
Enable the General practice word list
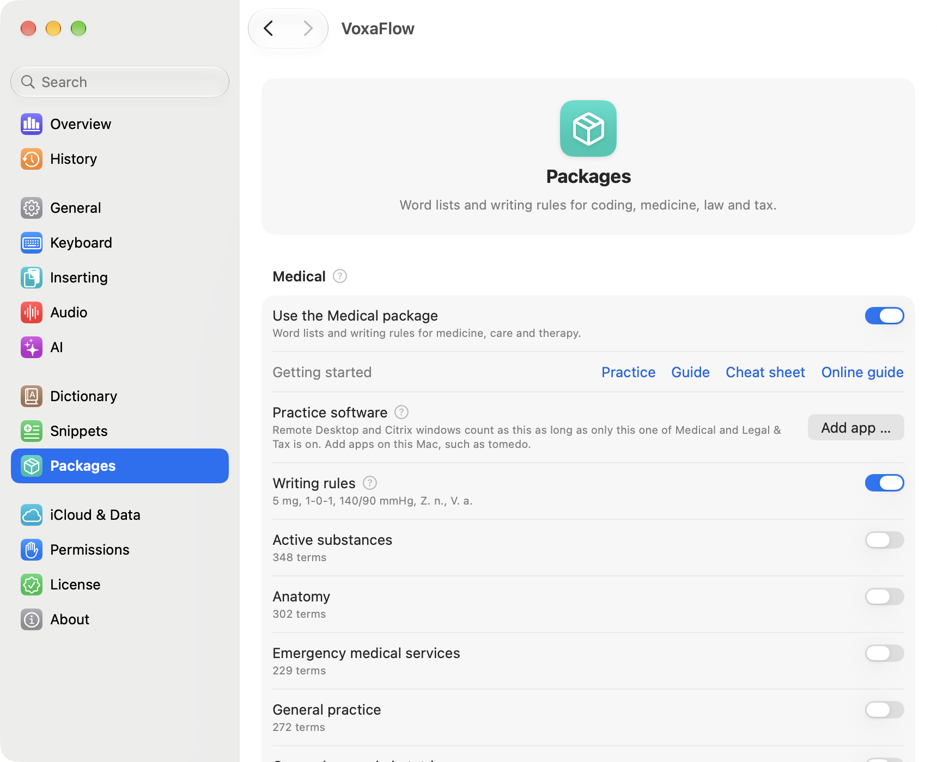point(885,710)
